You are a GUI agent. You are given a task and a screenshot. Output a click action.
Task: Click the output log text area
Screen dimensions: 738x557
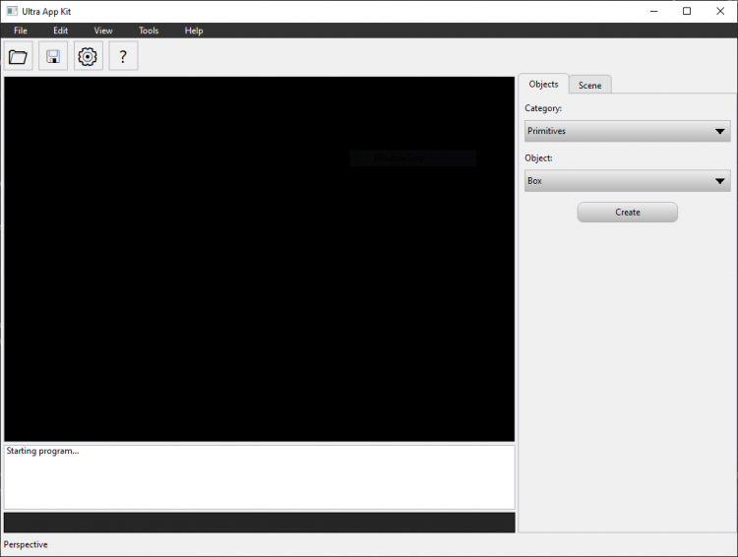click(x=259, y=477)
